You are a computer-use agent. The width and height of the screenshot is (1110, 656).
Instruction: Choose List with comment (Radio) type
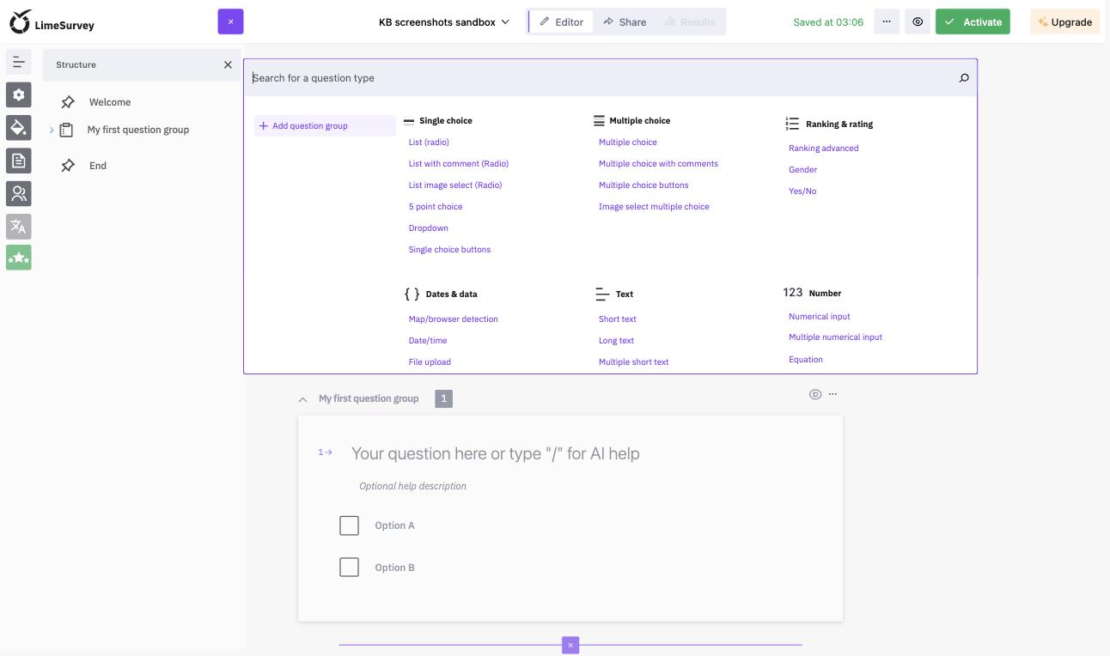coord(459,164)
